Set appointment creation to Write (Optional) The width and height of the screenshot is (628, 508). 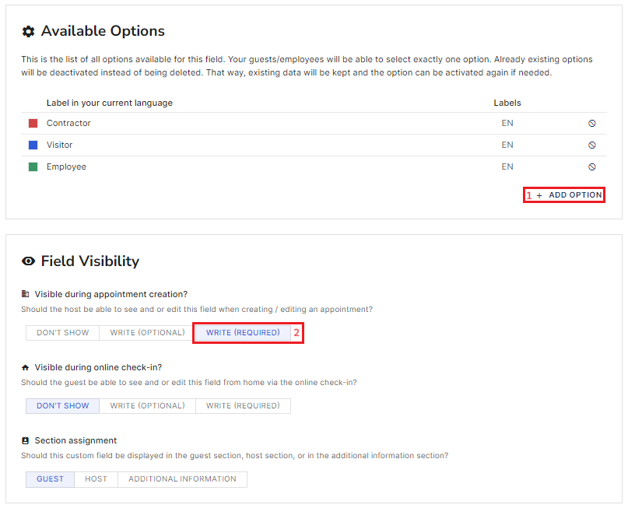pos(147,333)
